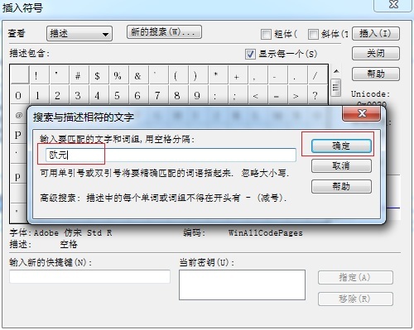Select the * symbol cell
Screen dimensions: 414x330
218,74
